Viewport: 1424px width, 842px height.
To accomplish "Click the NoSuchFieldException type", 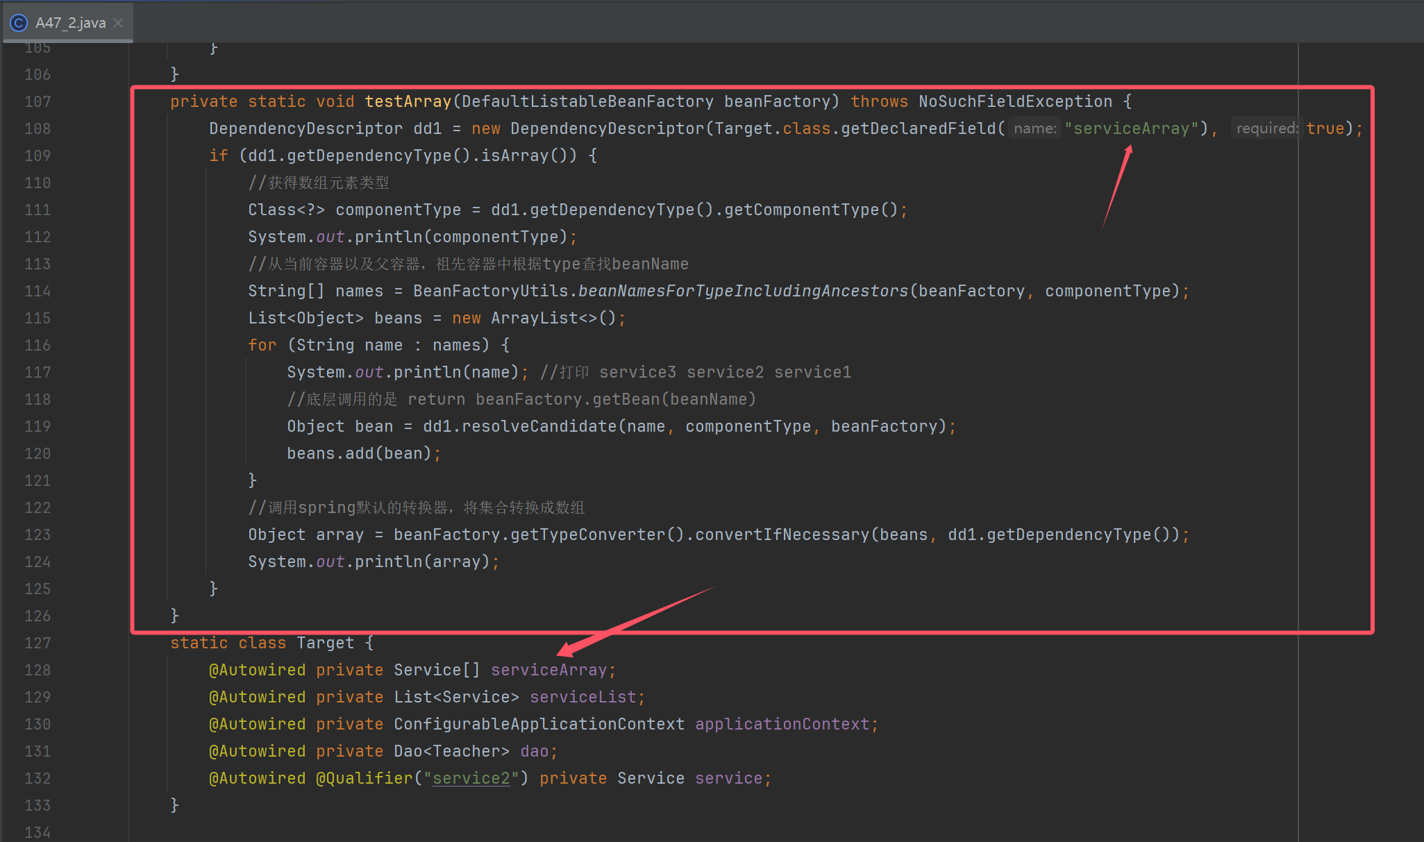I will 1015,101.
